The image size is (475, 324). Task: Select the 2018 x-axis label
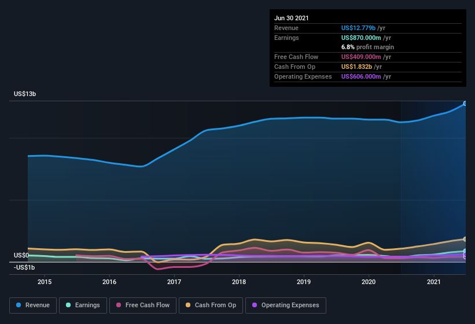tap(239, 282)
